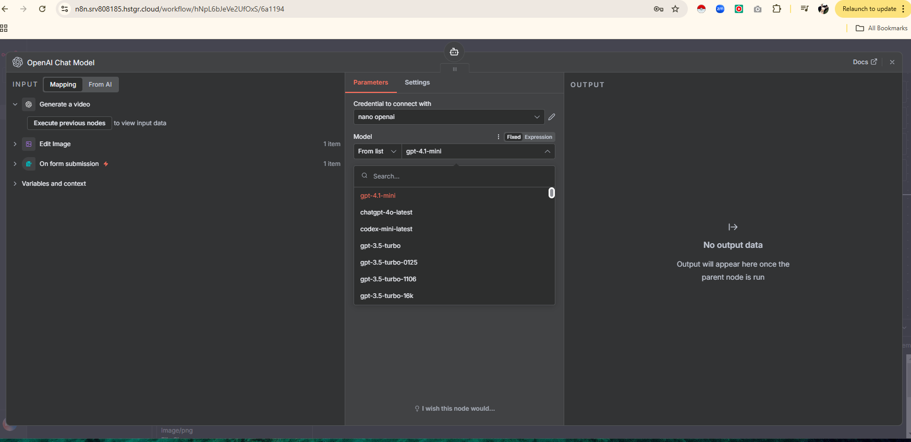Open the Parameters tab
The image size is (911, 442).
371,82
